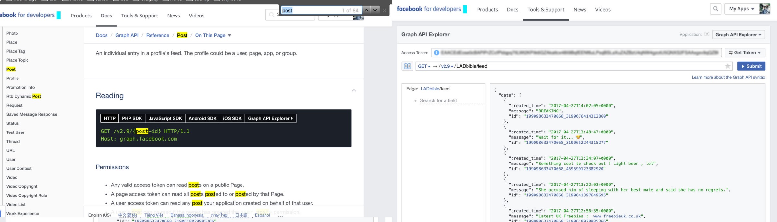
Task: Open the Get Token dropdown
Action: click(x=745, y=53)
